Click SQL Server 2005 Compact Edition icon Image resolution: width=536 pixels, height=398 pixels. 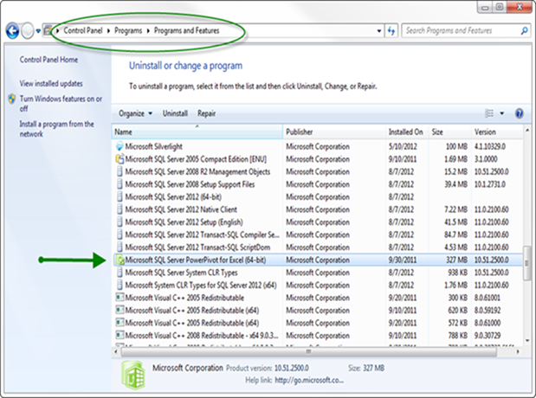pos(119,159)
